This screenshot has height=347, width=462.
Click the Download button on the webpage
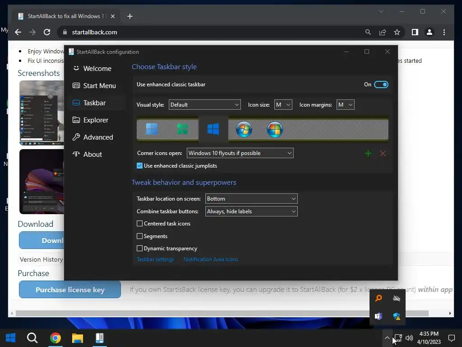pos(42,240)
